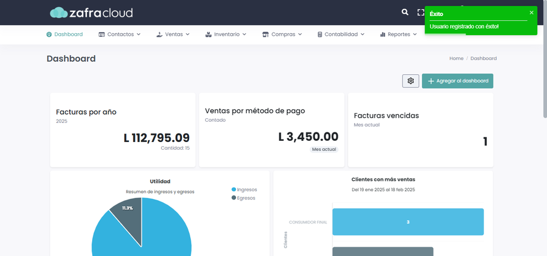Click the gray bar below CONSUMIDOR FINAL
The height and width of the screenshot is (256, 547).
(383, 251)
